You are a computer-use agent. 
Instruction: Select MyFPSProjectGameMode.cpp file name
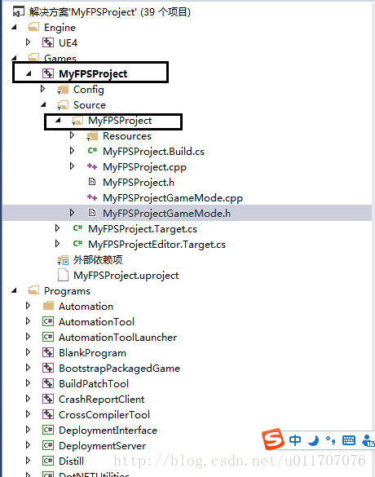coord(173,198)
